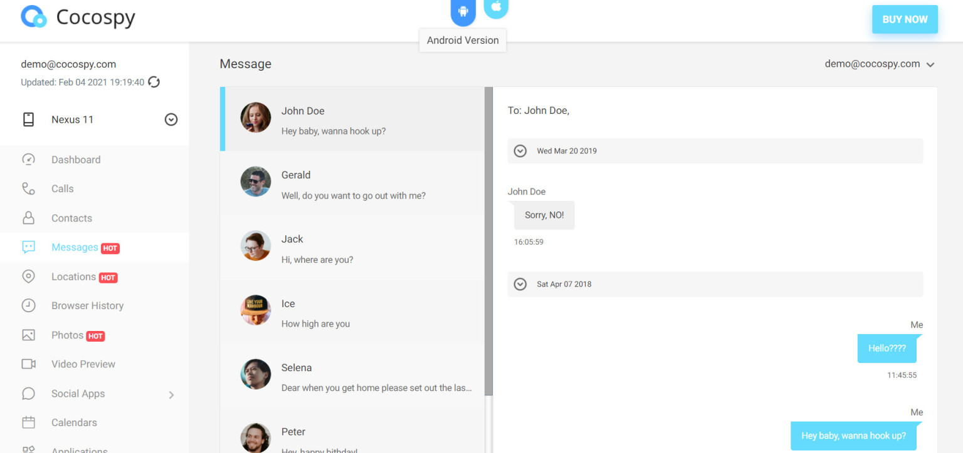Click the Video Preview camera icon
The image size is (963, 453).
pyautogui.click(x=28, y=364)
